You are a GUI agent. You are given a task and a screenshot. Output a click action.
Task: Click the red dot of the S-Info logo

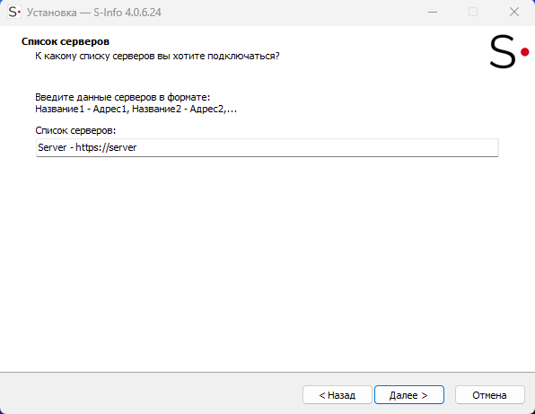(x=525, y=52)
